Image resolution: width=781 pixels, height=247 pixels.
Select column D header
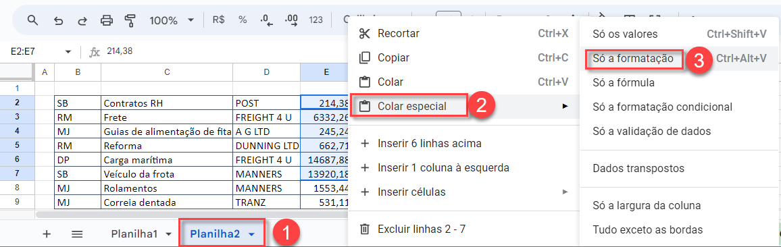click(x=266, y=72)
